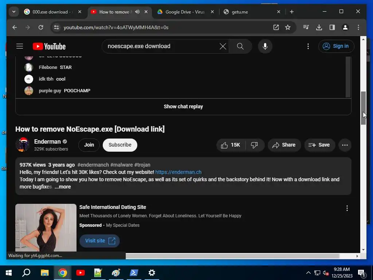Screen dimensions: 373x280
Task: Open the Safe International Dating Site ad title
Action: (x=113, y=207)
